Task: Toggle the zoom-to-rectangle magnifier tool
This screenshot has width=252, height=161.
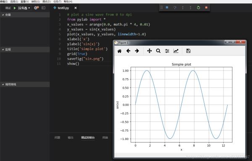Action: (158, 51)
